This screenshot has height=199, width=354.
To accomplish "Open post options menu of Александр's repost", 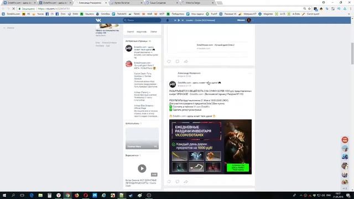I will click(249, 73).
